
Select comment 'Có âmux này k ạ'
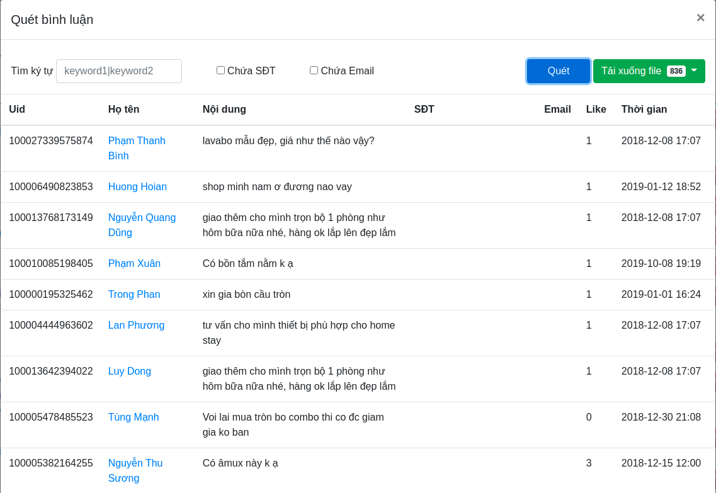[x=240, y=463]
